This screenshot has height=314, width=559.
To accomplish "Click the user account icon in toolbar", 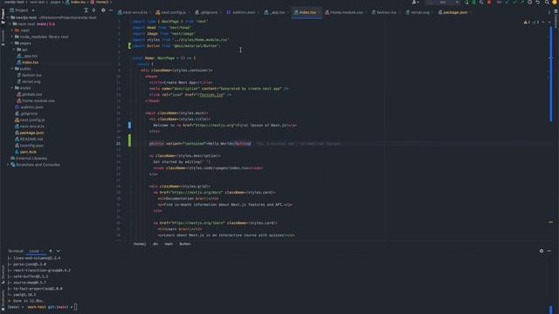I will click(x=416, y=2).
